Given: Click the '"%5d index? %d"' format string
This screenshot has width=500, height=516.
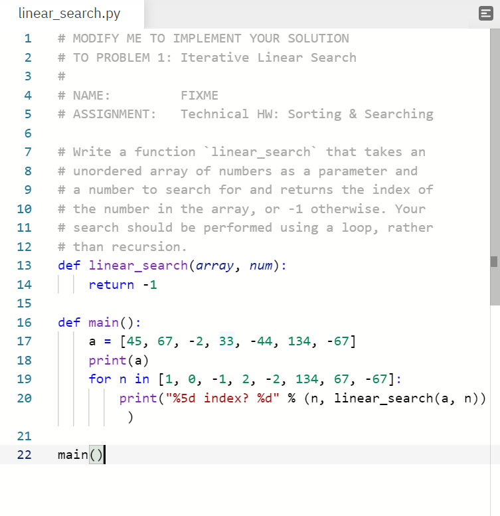Looking at the screenshot, I should click(222, 398).
